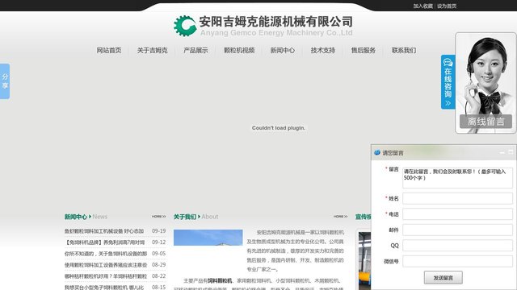Click the 关于我们 About section heading
The image size is (517, 290).
(x=195, y=217)
